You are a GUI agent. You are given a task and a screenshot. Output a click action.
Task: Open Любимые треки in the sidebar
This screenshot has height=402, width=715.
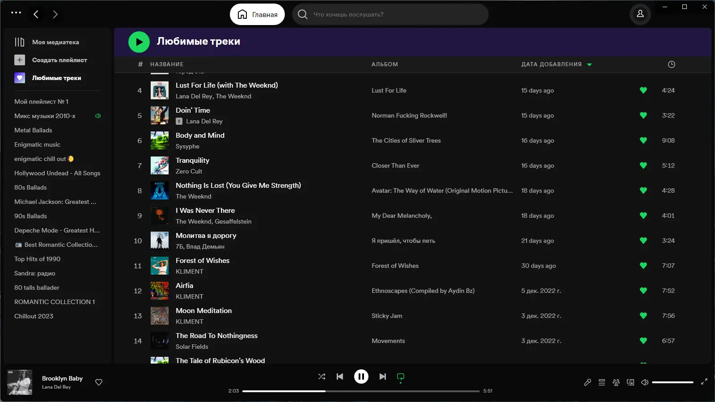coord(48,78)
